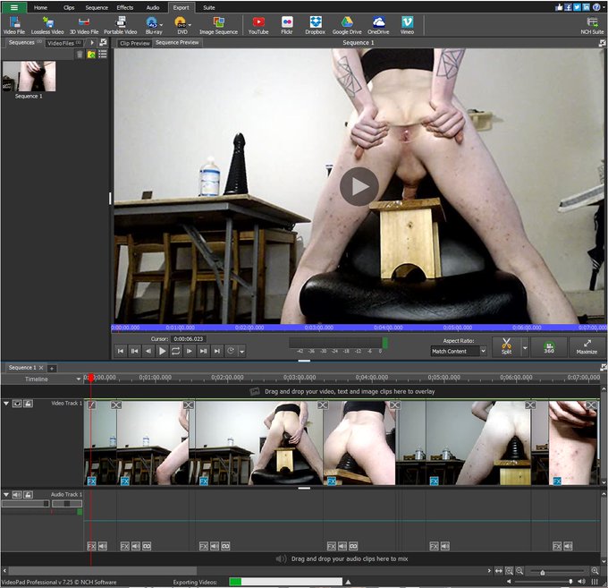Export as Video File
Viewport: 608px width, 588px height.
coord(14,26)
